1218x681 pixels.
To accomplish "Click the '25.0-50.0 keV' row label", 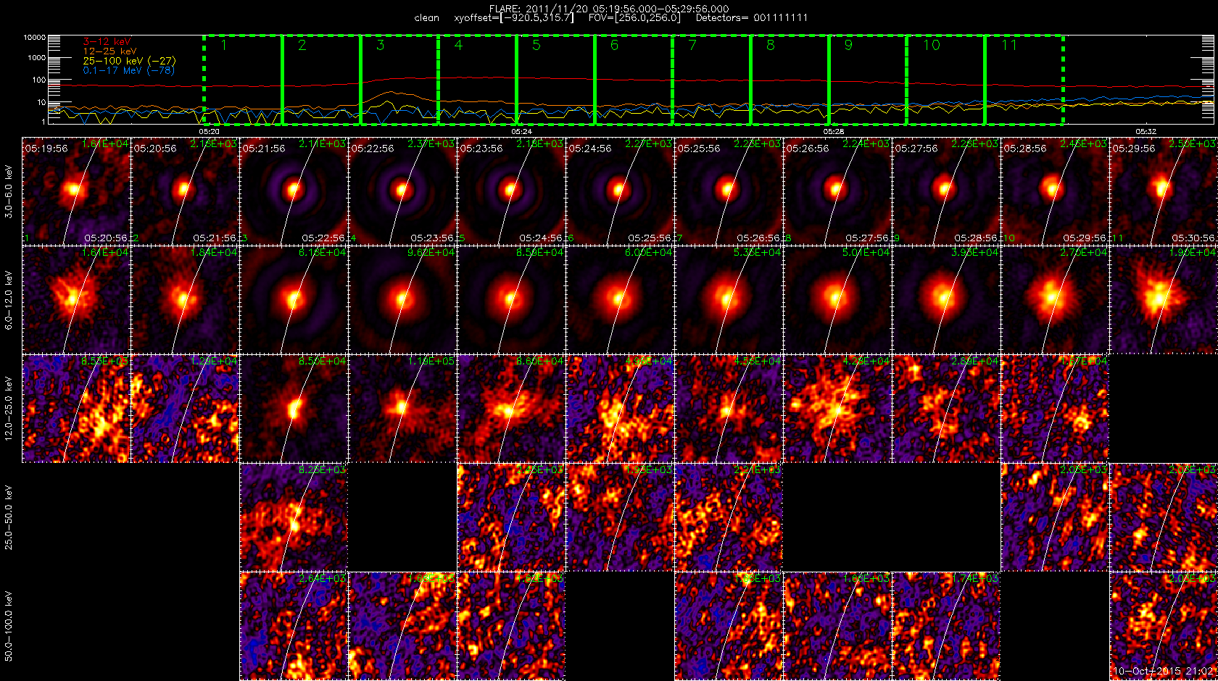I will (x=9, y=517).
